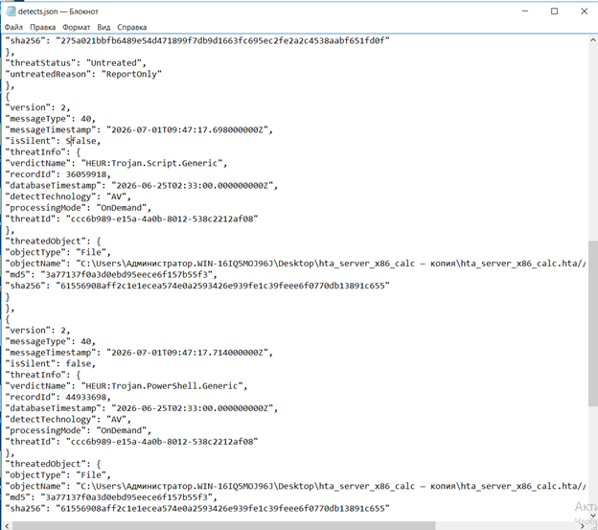Click verdictName HEUR:Trojan.PowerShell.Generic line
Viewport: 598px width, 530px height.
click(x=126, y=386)
